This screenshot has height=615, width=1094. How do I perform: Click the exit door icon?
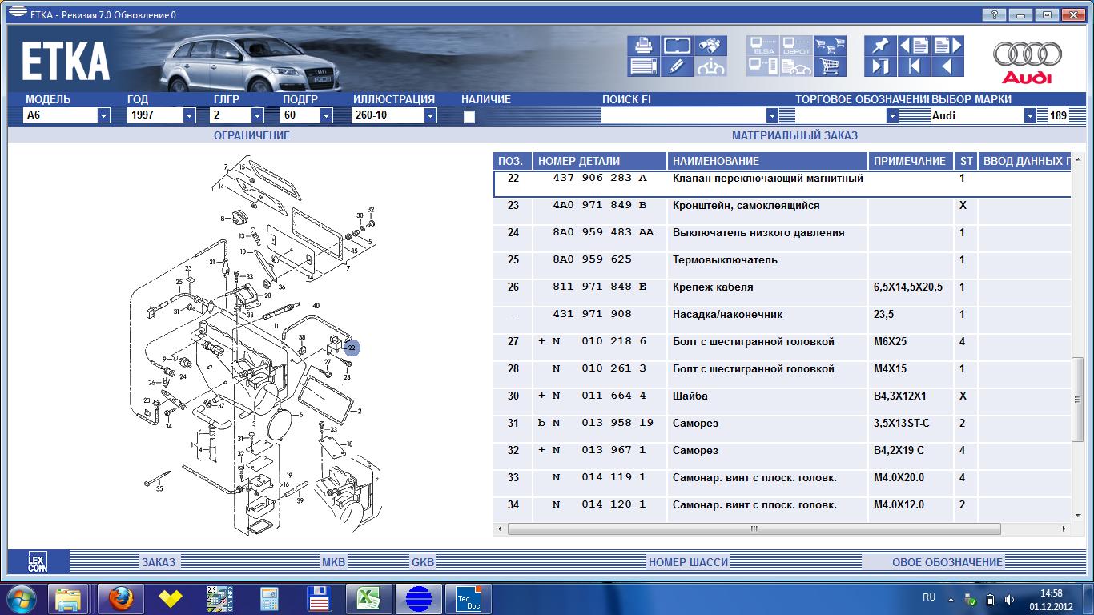pyautogui.click(x=880, y=66)
